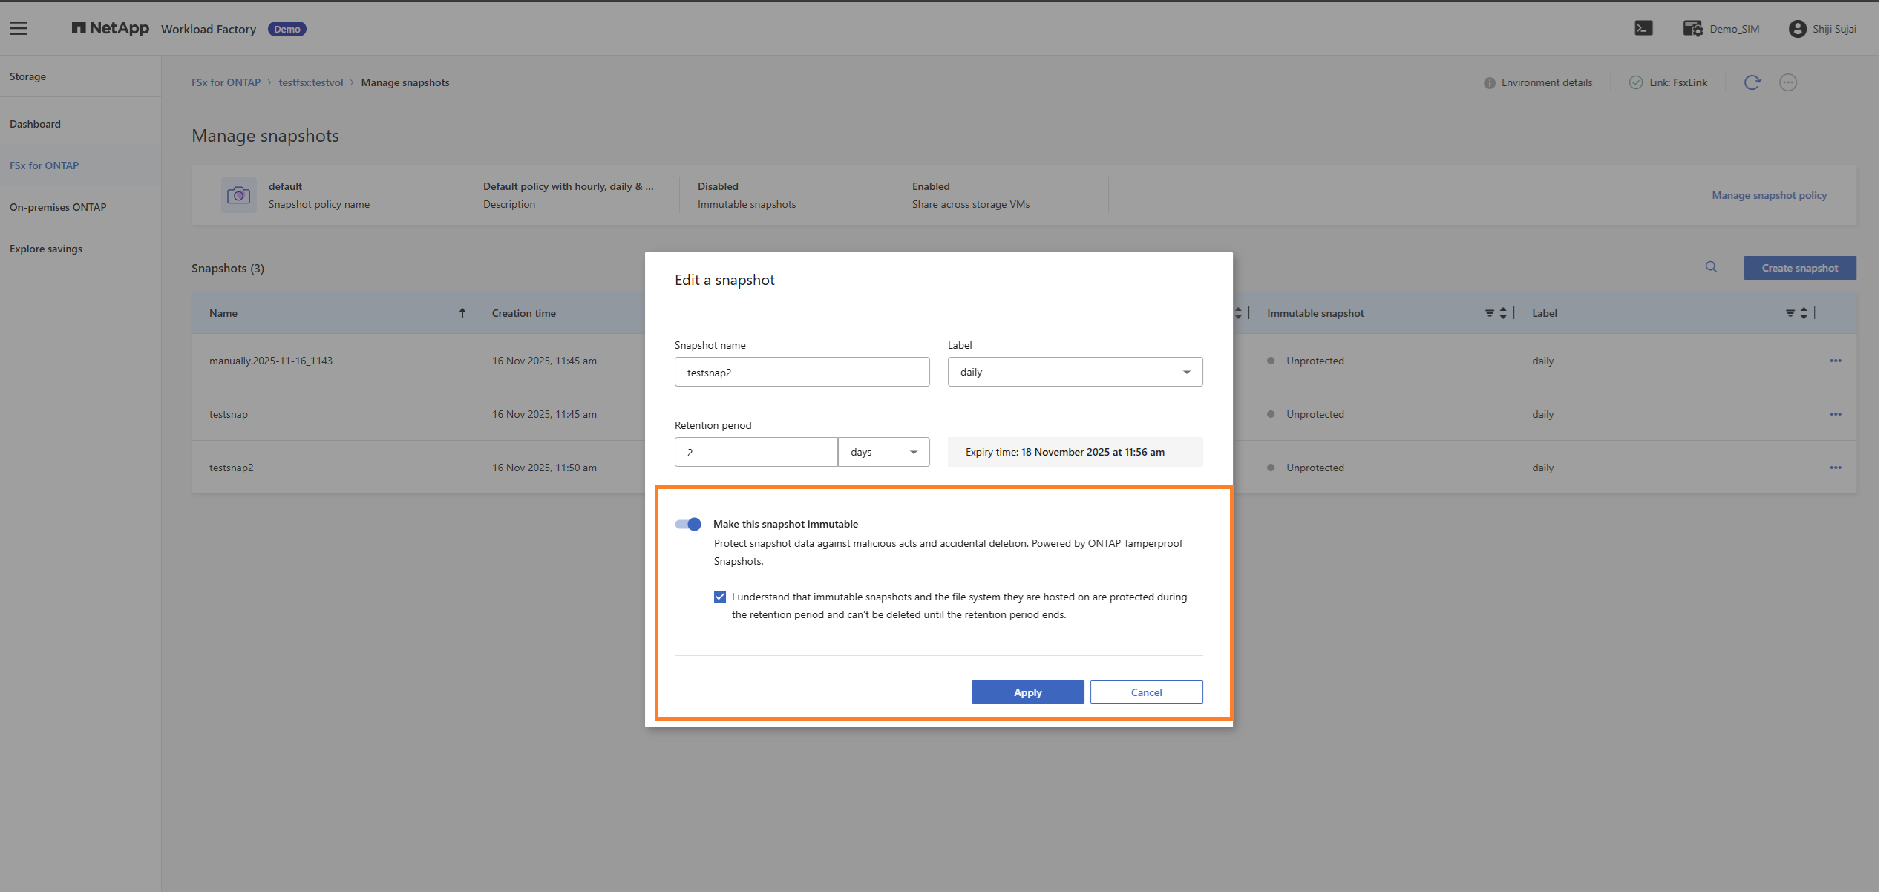Image resolution: width=1895 pixels, height=892 pixels.
Task: Open Explore savings sidebar item
Action: (x=45, y=249)
